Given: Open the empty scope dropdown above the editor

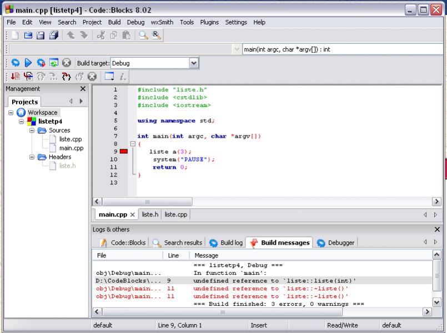Looking at the screenshot, I should [x=237, y=49].
